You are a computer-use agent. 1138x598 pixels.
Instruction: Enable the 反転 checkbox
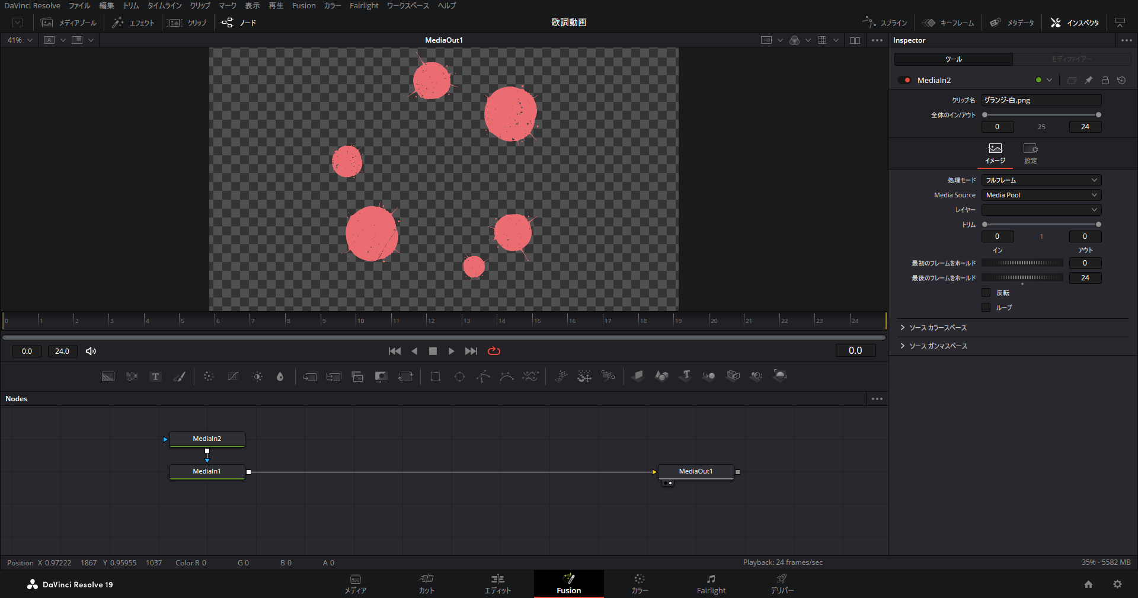tap(986, 293)
